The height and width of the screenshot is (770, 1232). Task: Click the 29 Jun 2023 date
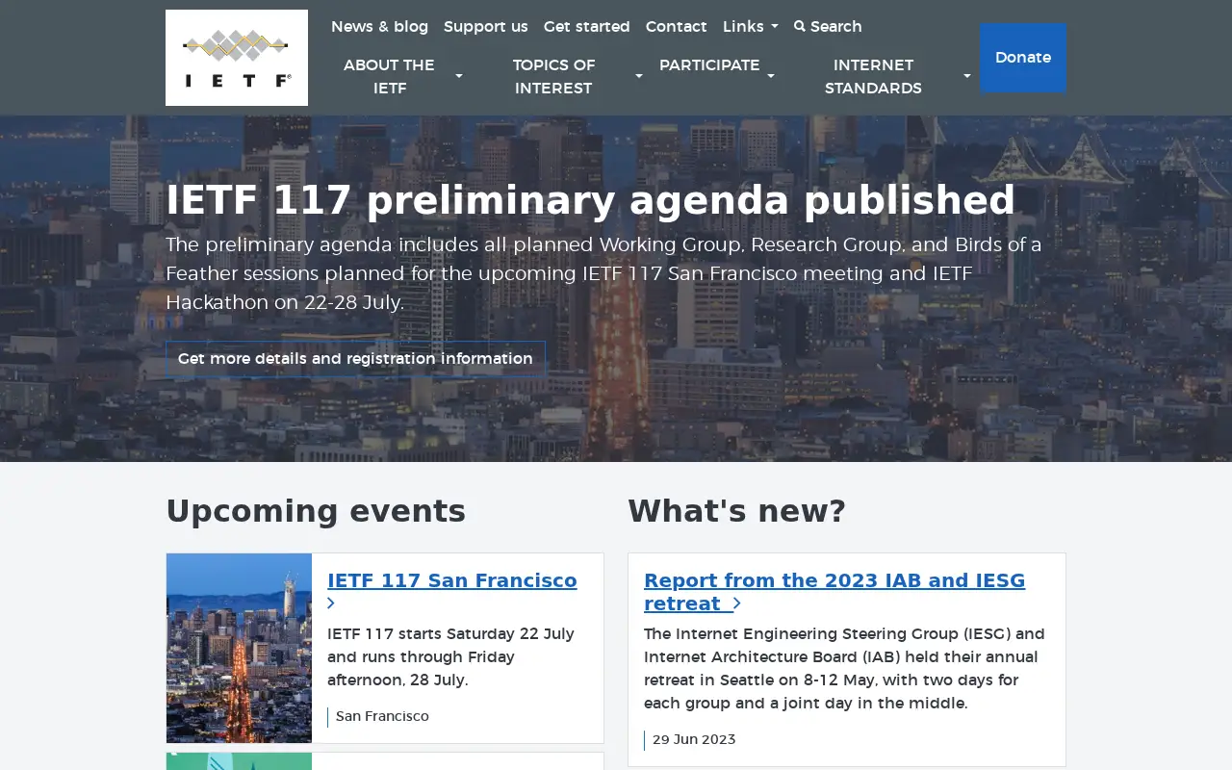coord(694,740)
